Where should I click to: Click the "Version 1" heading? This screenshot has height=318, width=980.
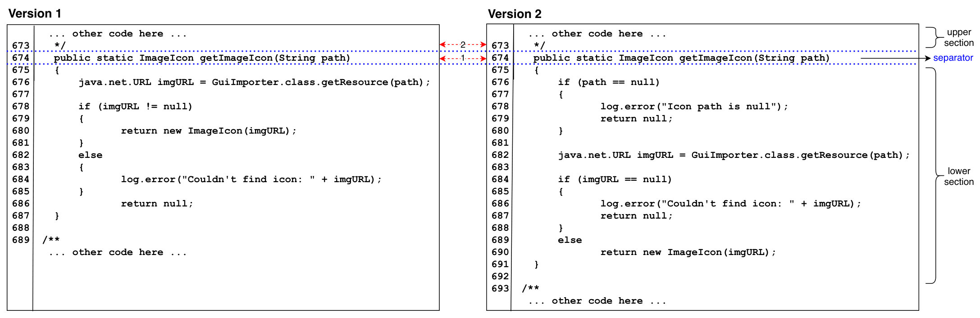tap(35, 13)
